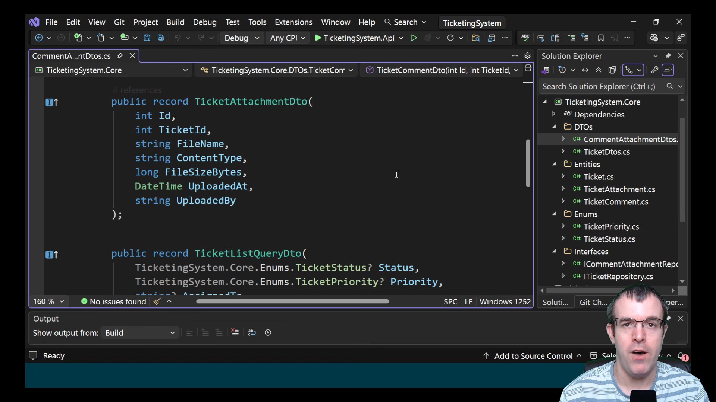Open the Build menu

(x=176, y=22)
